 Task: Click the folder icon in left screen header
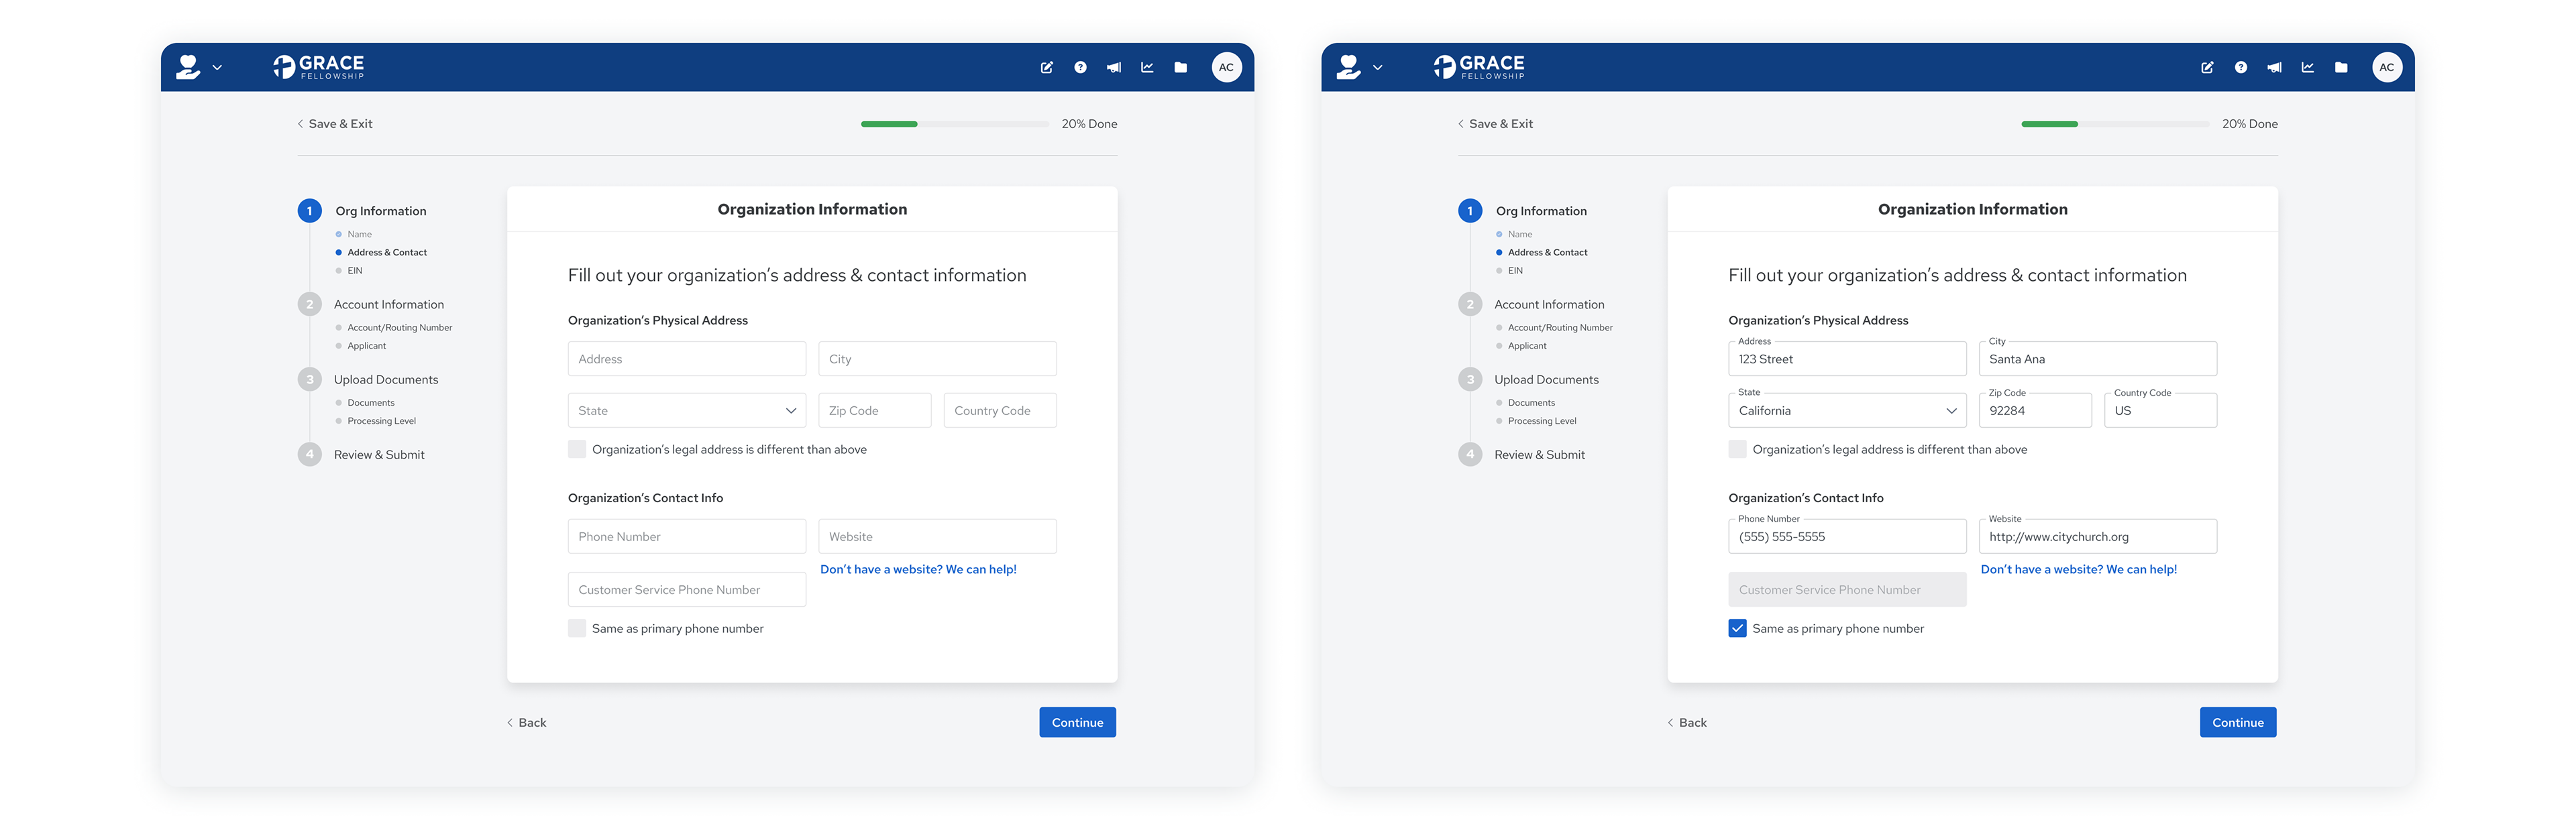point(1180,67)
